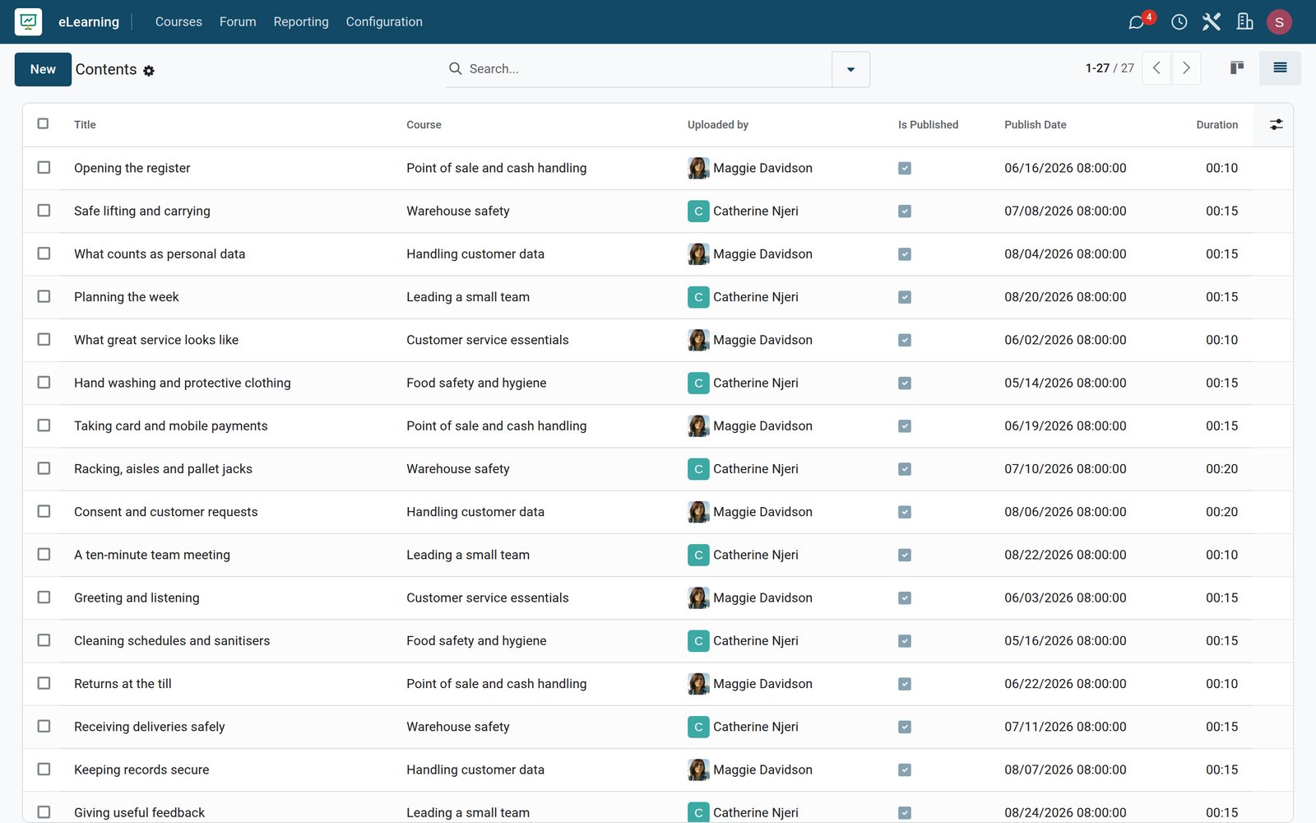Viewport: 1316px width, 823px height.
Task: Click Maggie Davidson in Returns at the till row
Action: pos(762,684)
